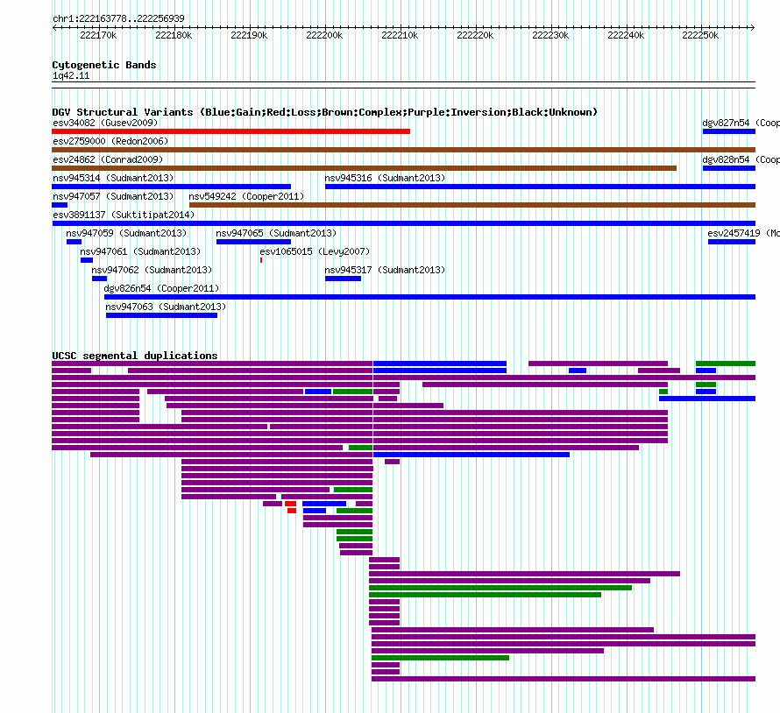Select the blue dgv827n54 gain bar

click(729, 131)
